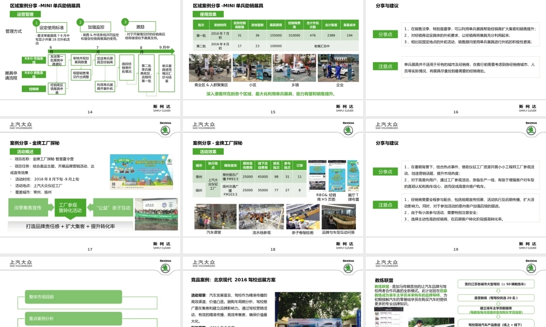Screen dimensions: 546x327
Task: Click the 小区 photo on slide 15
Action: 252,68
